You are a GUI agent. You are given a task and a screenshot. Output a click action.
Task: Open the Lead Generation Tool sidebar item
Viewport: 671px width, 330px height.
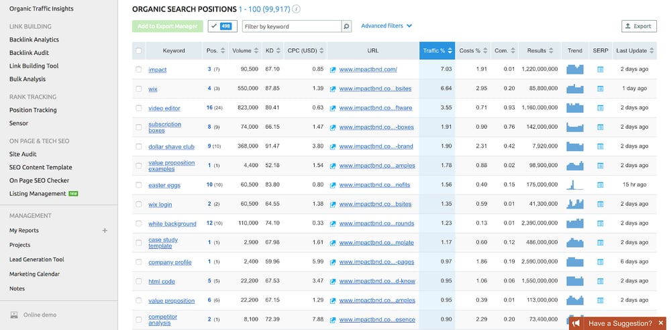pos(37,260)
